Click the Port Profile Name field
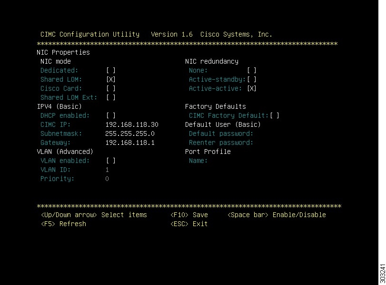 tap(234, 161)
